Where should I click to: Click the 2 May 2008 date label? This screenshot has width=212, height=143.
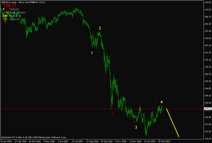click(49, 141)
